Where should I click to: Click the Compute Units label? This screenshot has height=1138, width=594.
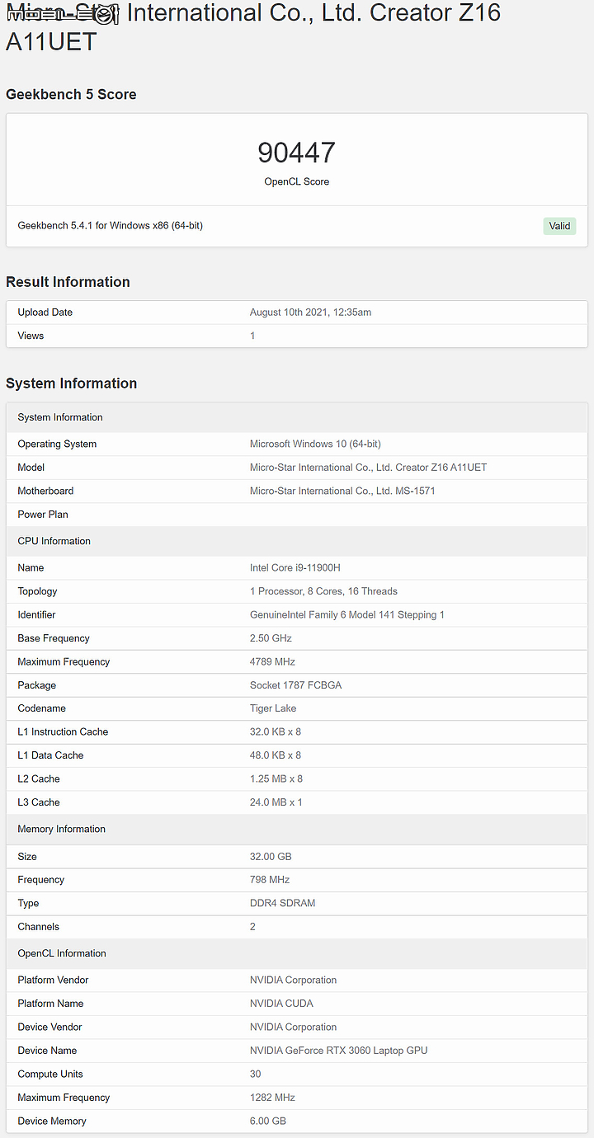click(x=50, y=1075)
